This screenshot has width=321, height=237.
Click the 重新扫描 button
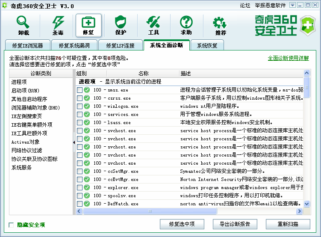[288, 224]
